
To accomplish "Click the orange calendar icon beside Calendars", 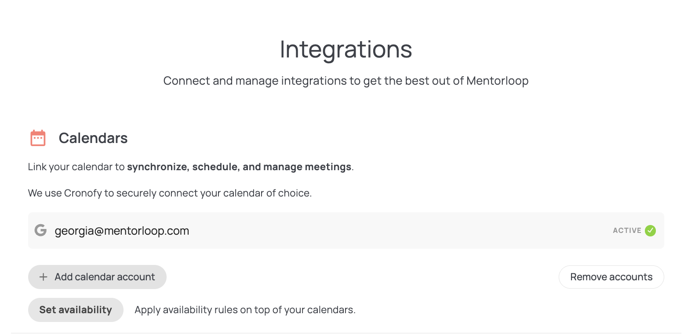I will (x=38, y=138).
